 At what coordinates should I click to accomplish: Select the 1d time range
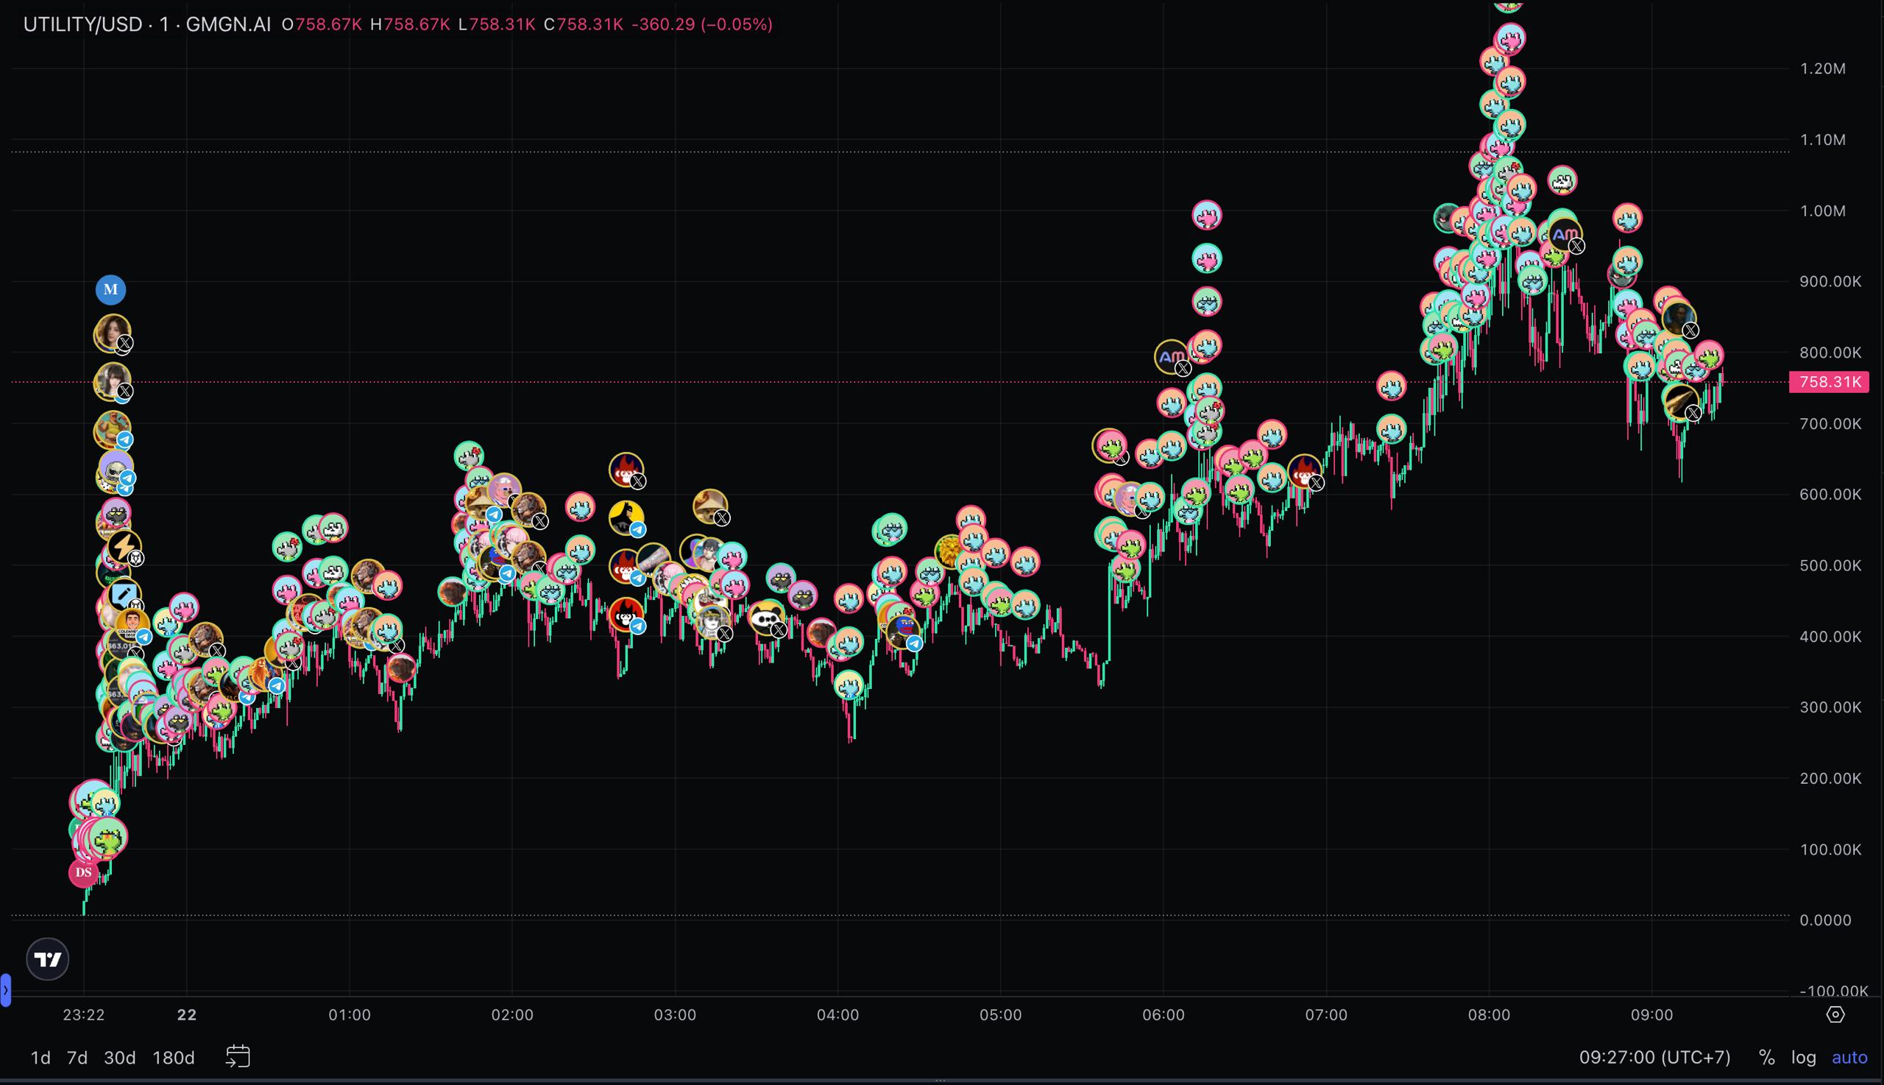point(40,1058)
